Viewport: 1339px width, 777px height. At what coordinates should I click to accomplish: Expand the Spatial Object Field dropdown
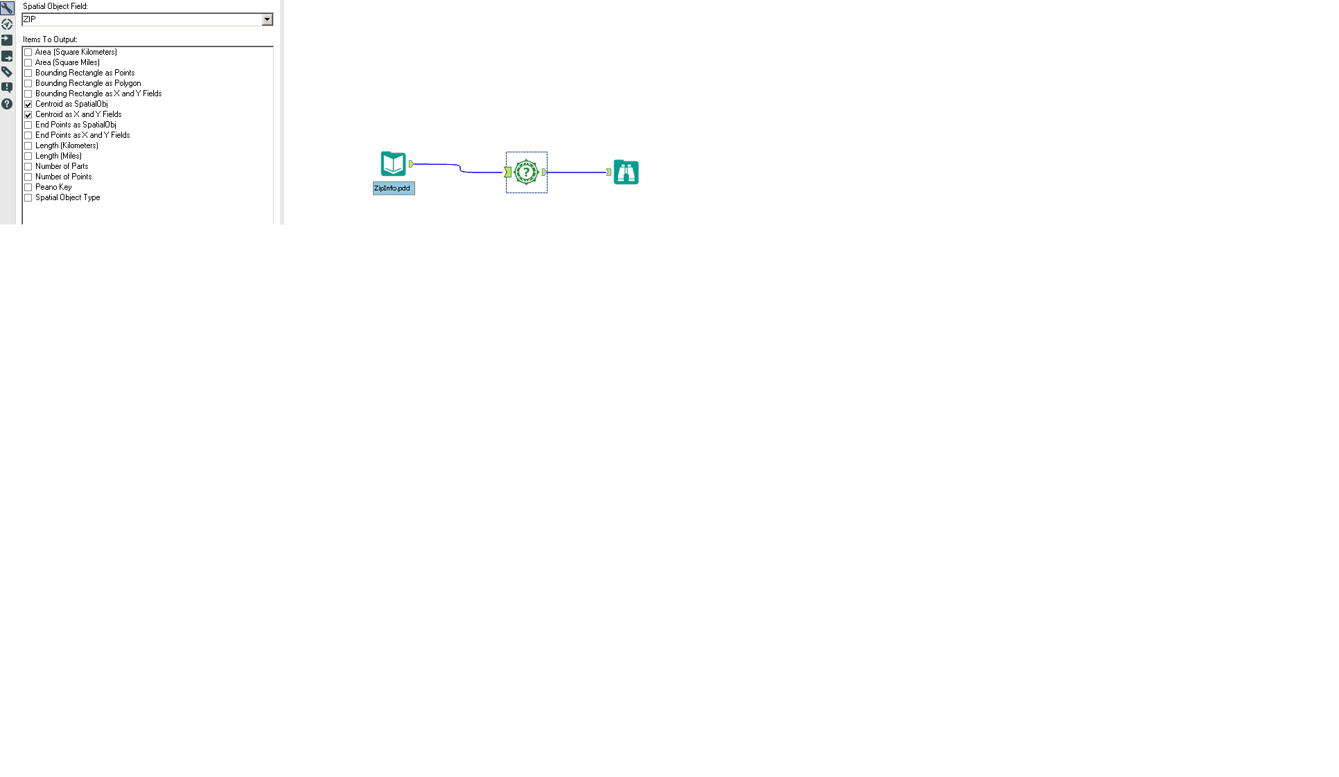point(268,19)
